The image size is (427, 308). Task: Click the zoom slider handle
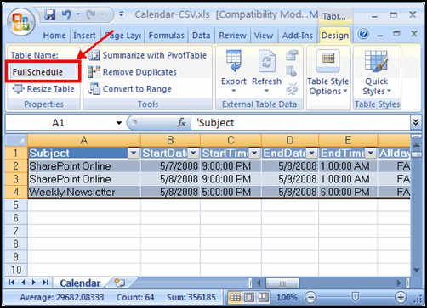click(x=355, y=297)
